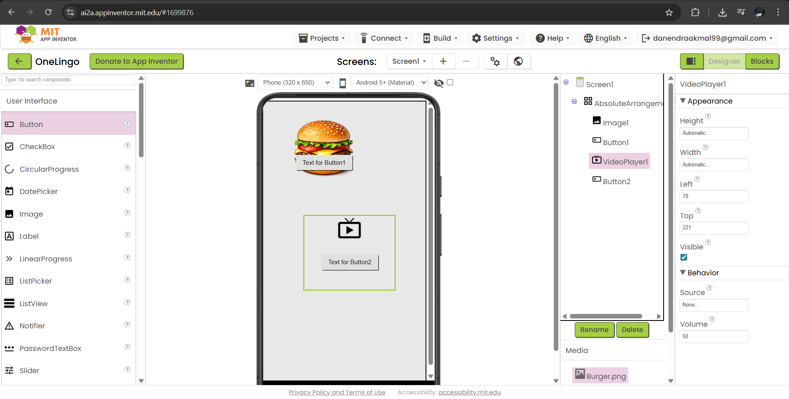The image size is (789, 399).
Task: Open the Phone size dropdown
Action: (x=295, y=83)
